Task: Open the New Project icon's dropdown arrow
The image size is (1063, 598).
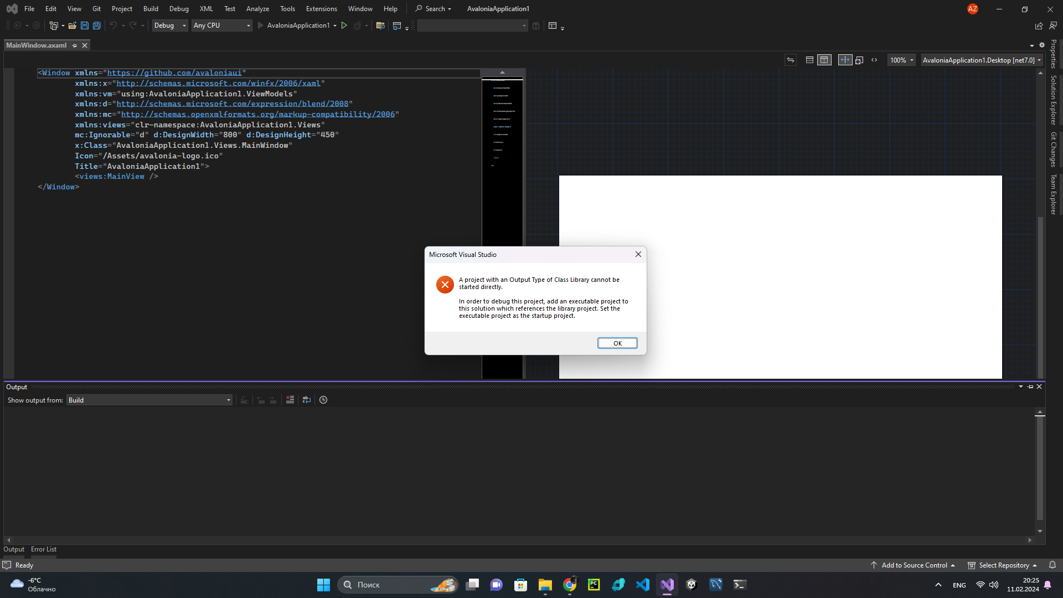Action: click(63, 25)
